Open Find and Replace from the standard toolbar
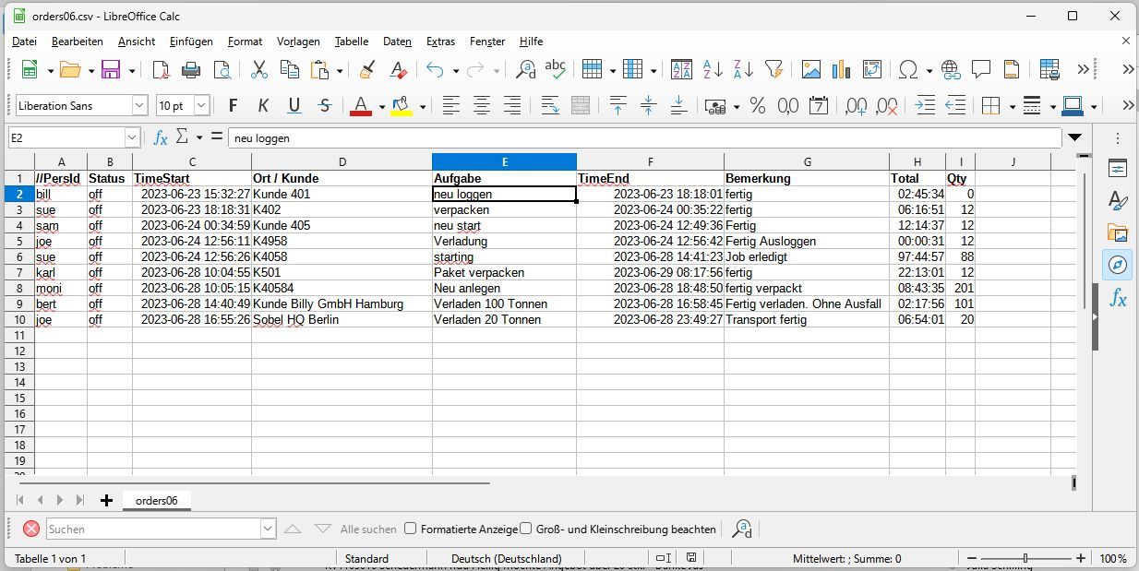 pos(525,70)
